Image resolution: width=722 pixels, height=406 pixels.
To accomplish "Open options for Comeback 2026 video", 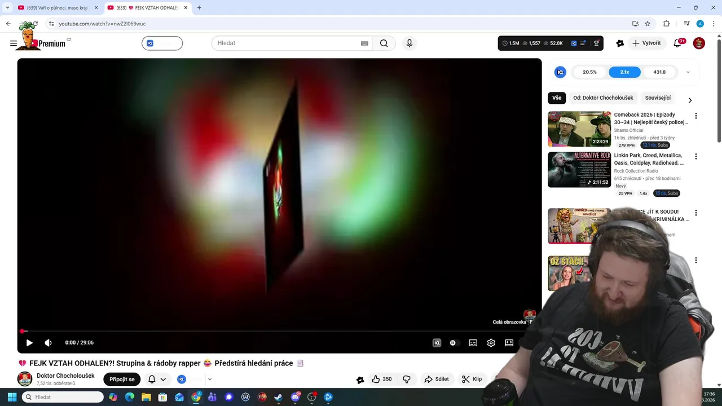I will point(696,116).
